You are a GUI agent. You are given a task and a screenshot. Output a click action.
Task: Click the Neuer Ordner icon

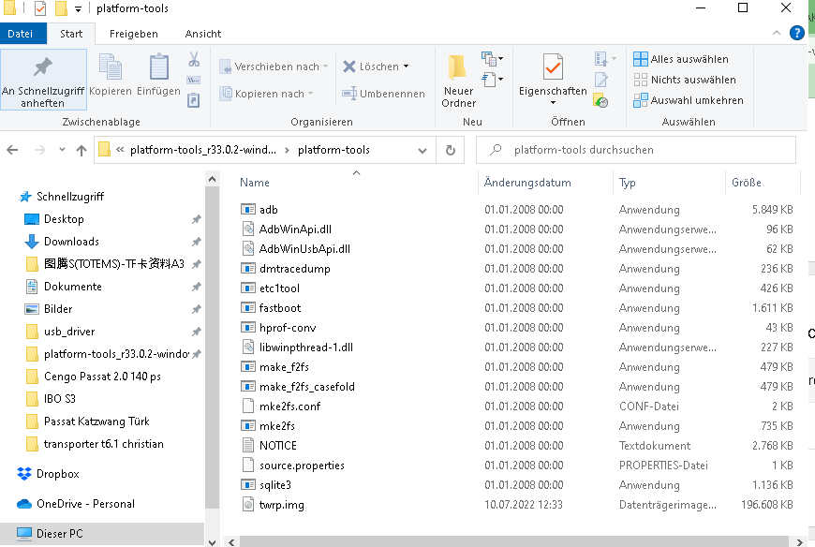(458, 80)
